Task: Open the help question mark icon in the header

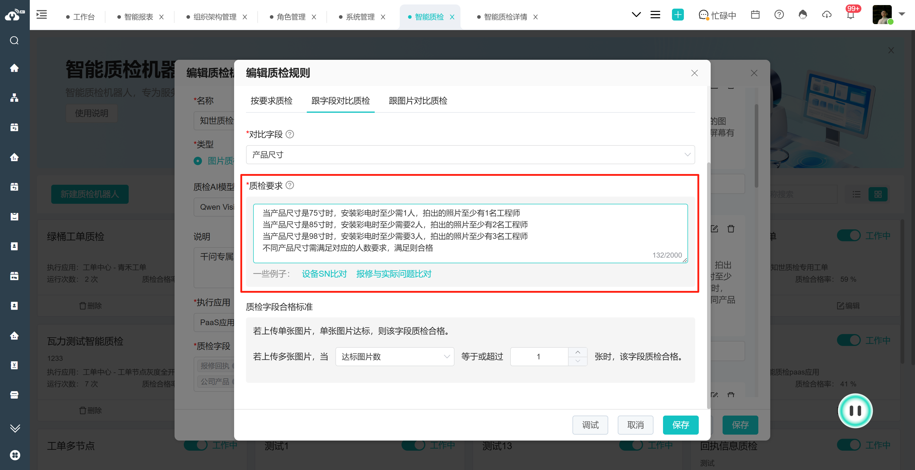Action: point(779,15)
